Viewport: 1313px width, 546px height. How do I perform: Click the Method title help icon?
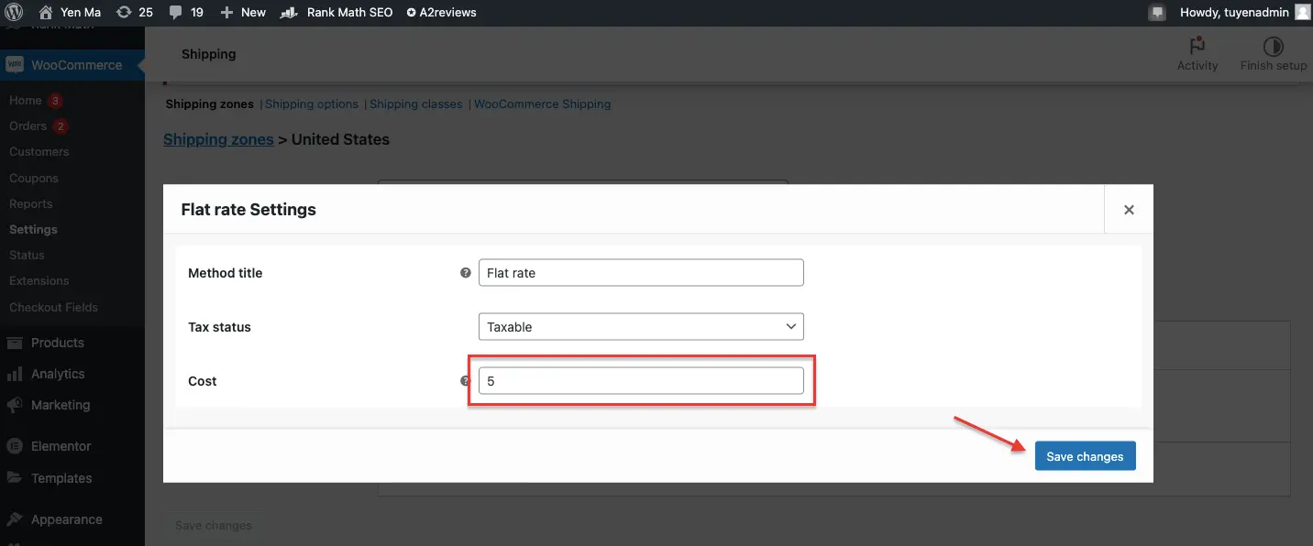point(465,273)
